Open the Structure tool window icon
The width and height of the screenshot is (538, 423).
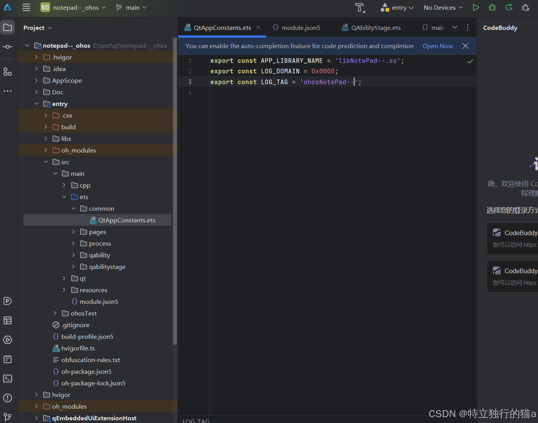(7, 72)
